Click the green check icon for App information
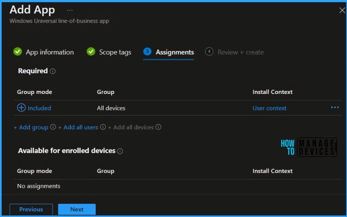 pyautogui.click(x=18, y=52)
